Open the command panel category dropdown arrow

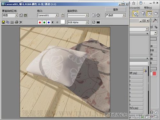(156, 33)
